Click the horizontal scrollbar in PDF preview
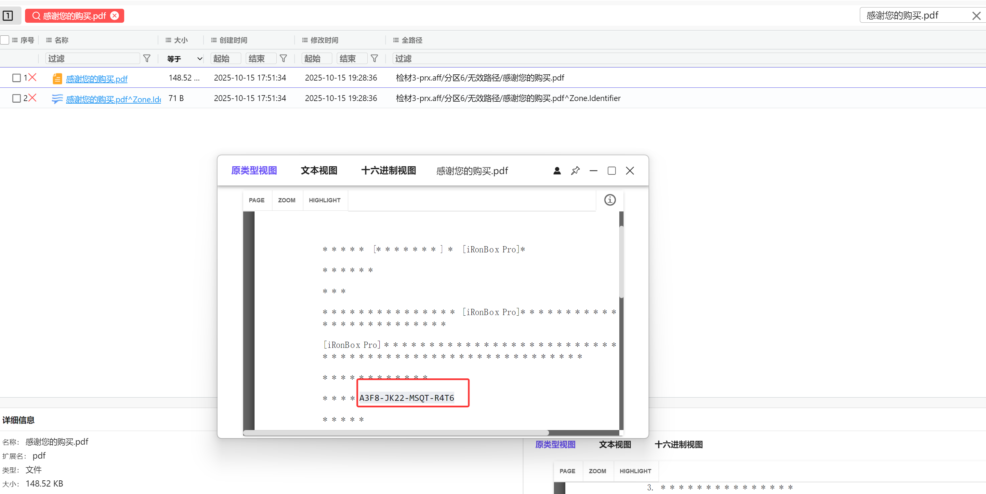The width and height of the screenshot is (986, 494). point(396,432)
